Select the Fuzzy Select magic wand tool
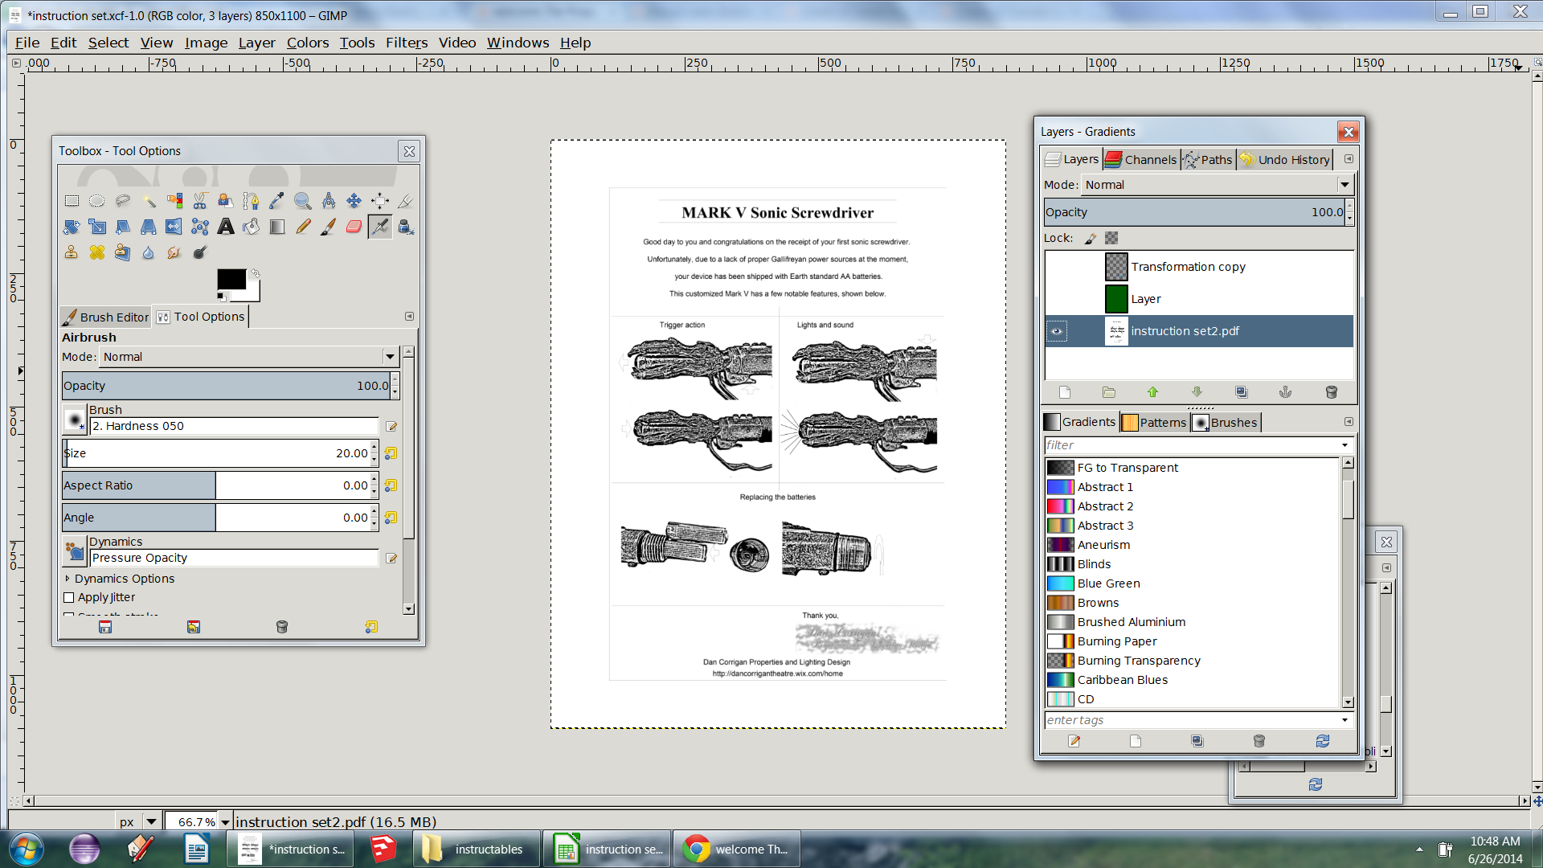Image resolution: width=1543 pixels, height=868 pixels. tap(149, 201)
